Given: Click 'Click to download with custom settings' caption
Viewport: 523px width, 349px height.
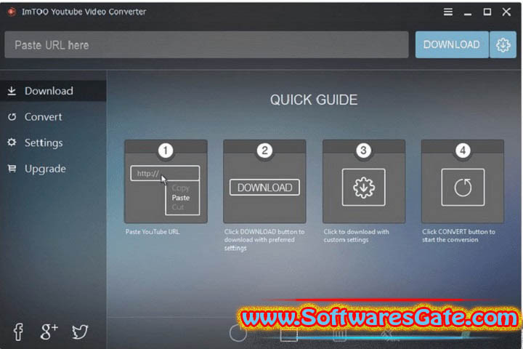Looking at the screenshot, I should tap(356, 236).
